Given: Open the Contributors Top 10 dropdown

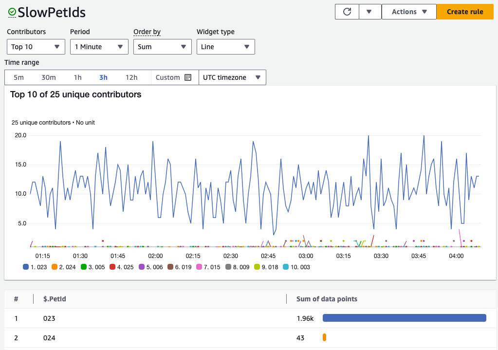Looking at the screenshot, I should coord(36,47).
